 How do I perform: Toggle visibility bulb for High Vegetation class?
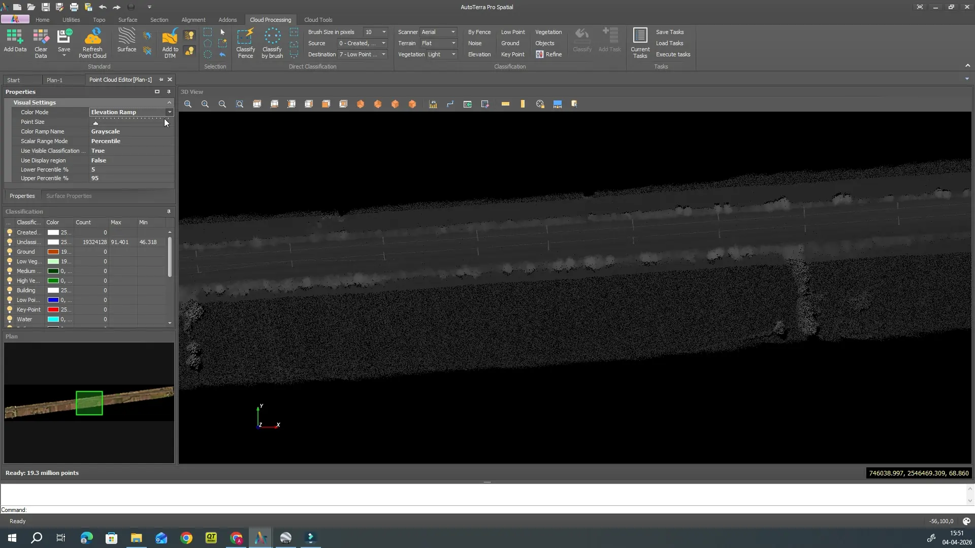(x=9, y=281)
